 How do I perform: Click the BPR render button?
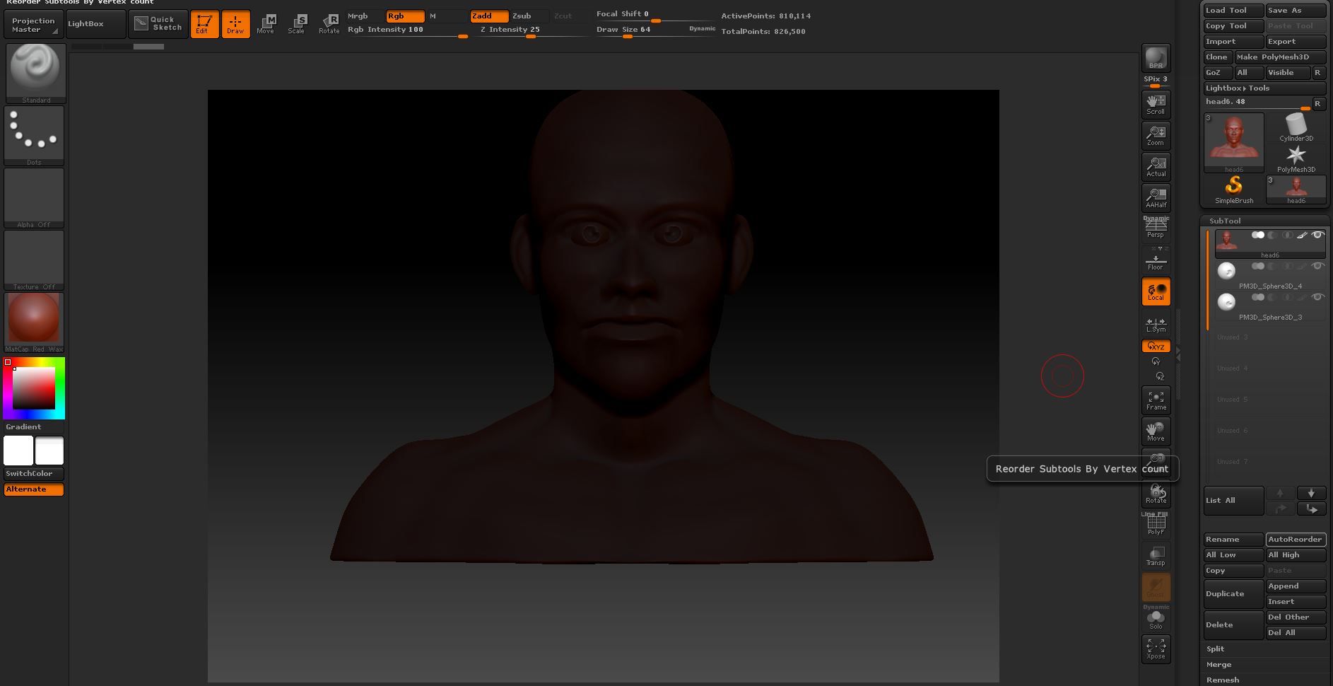[1156, 58]
